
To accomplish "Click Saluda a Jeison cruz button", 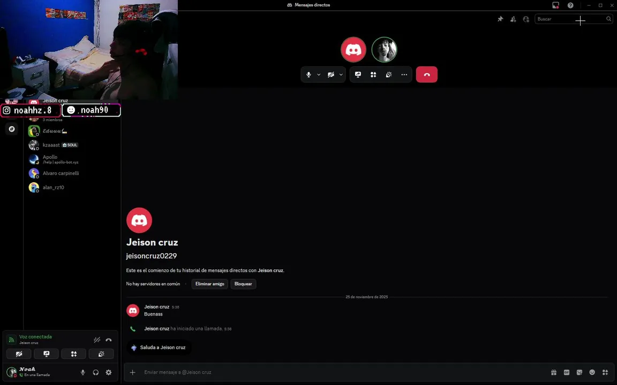I will click(x=159, y=347).
